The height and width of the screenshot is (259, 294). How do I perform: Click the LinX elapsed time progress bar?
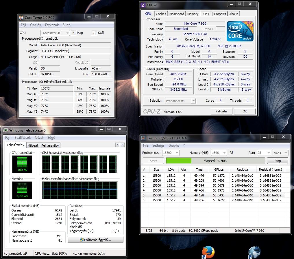[215, 161]
